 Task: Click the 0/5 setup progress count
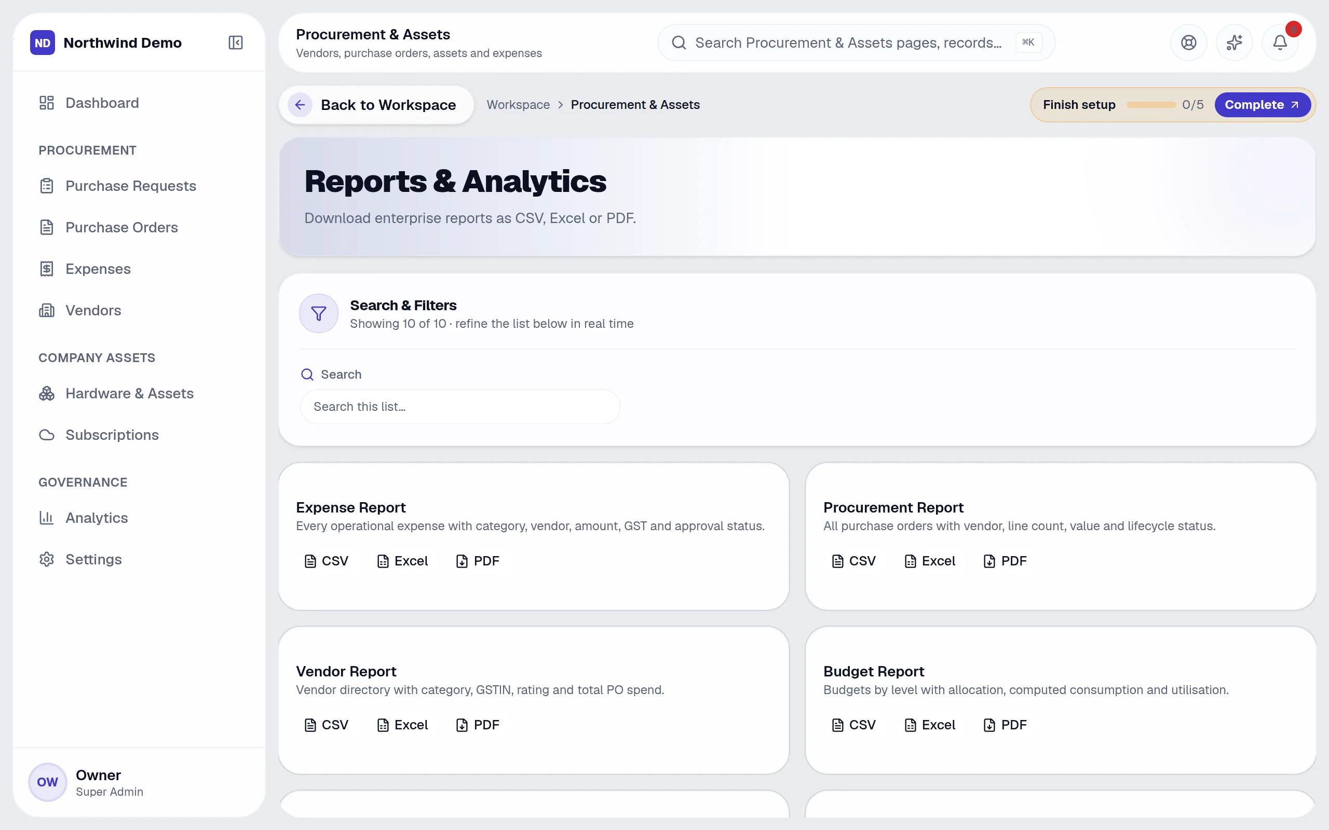(x=1193, y=105)
